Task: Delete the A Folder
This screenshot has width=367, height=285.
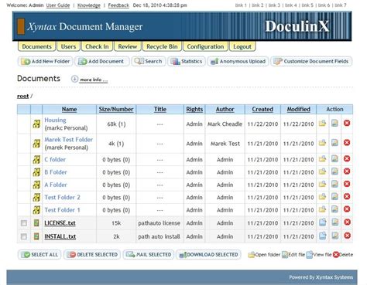Action: click(347, 184)
